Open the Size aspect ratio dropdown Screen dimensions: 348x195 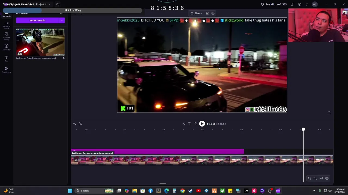point(196,13)
